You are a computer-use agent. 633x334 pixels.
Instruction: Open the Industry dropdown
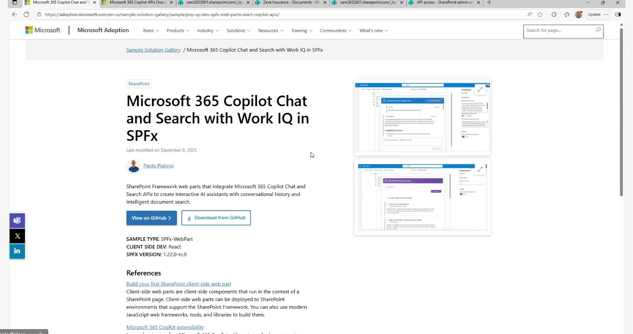208,31
